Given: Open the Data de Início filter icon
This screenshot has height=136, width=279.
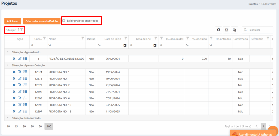Looking at the screenshot, I should point(126,38).
